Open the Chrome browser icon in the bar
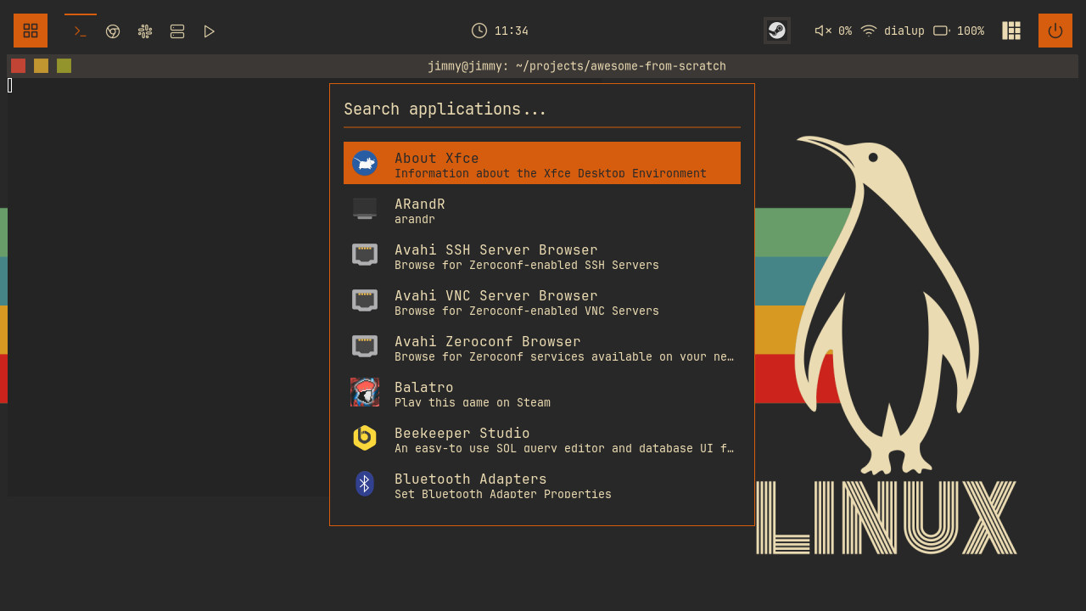This screenshot has height=611, width=1086. 113,31
